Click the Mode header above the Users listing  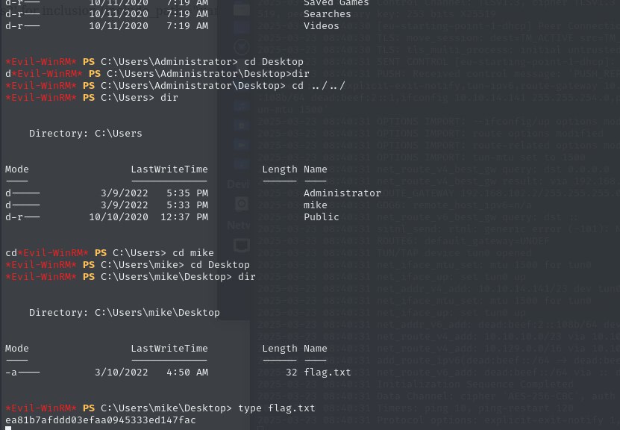(x=16, y=169)
